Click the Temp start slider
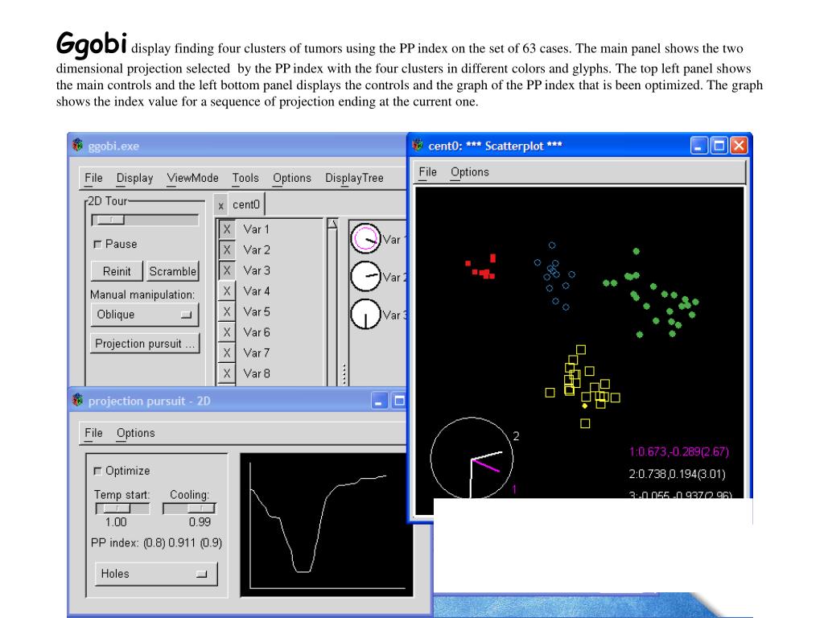Screen dimensions: 824x618 [122, 509]
